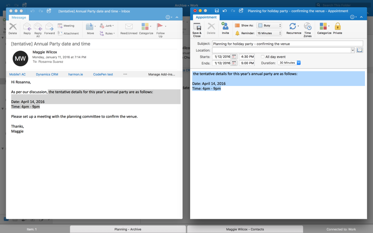Select the Appointment tab
This screenshot has height=233, width=373.
coord(206,17)
